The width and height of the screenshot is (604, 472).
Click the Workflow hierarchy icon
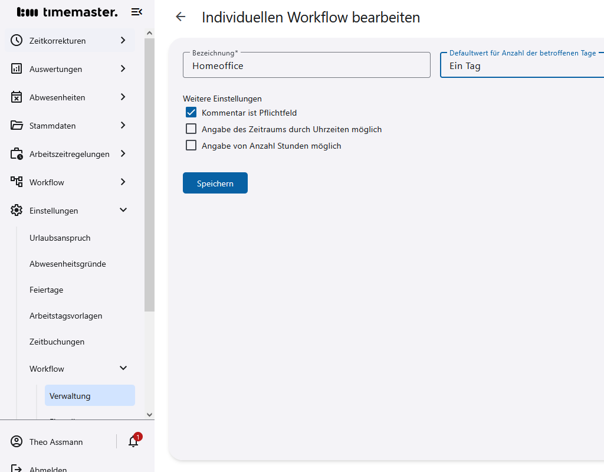click(16, 182)
